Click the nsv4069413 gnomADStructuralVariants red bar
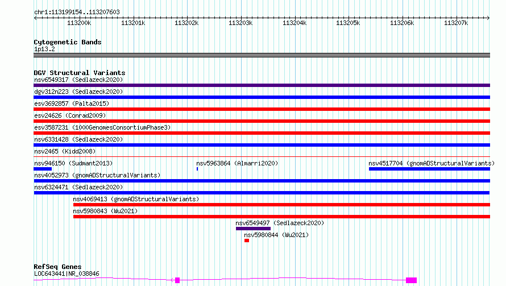 (282, 205)
